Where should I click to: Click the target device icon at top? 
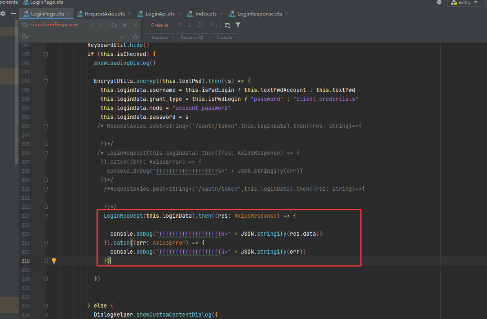pos(439,2)
